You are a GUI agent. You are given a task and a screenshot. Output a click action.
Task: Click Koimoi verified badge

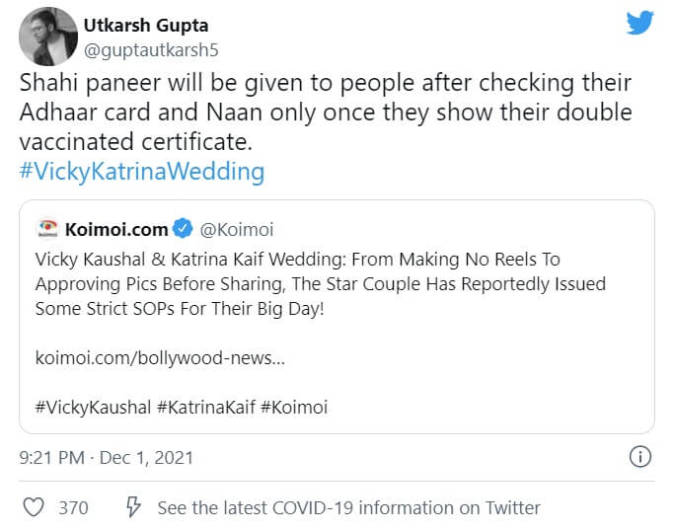coord(183,230)
